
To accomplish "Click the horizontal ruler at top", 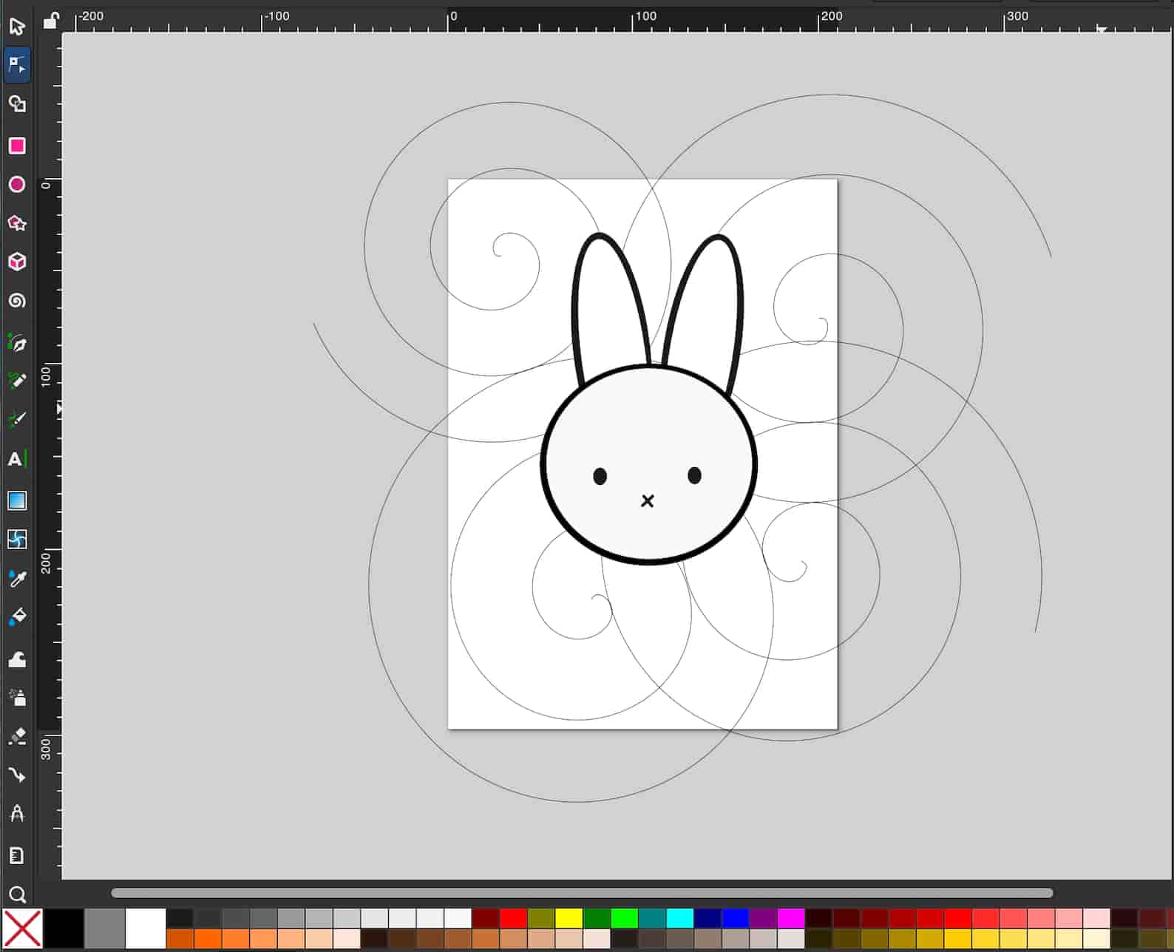I will click(x=617, y=21).
